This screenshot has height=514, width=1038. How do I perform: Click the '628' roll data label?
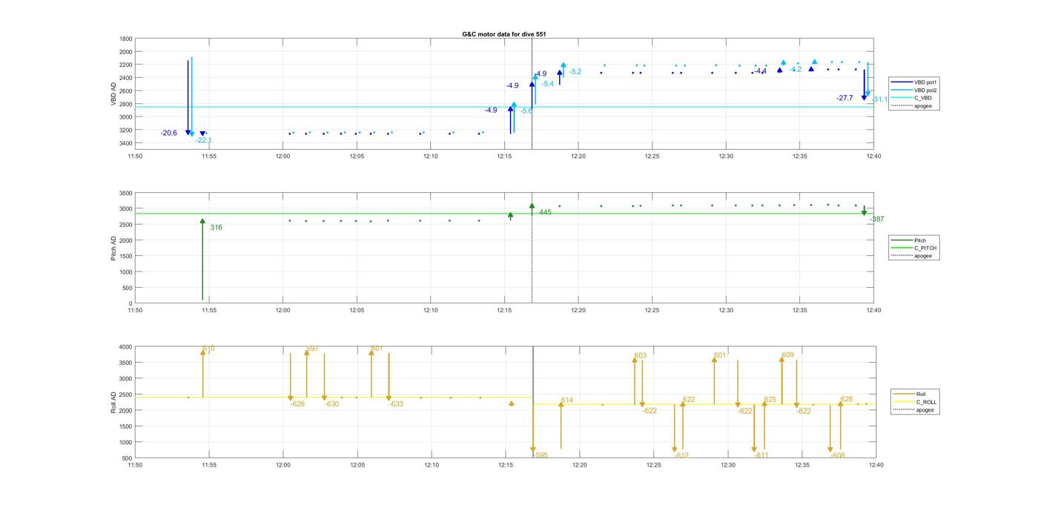click(847, 400)
